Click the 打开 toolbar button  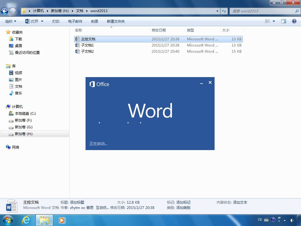tap(32, 21)
